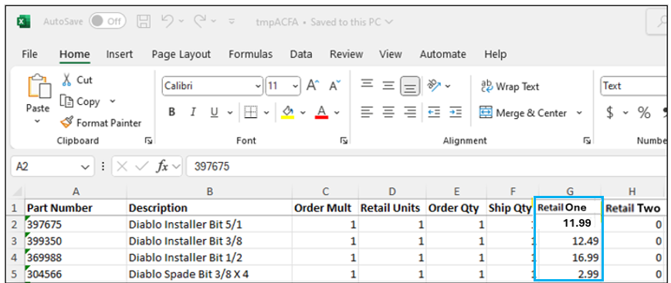Expand the Name Box dropdown arrow
This screenshot has height=283, width=671.
85,167
